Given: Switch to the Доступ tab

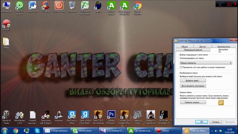Looking at the screenshot, I should (203, 47).
